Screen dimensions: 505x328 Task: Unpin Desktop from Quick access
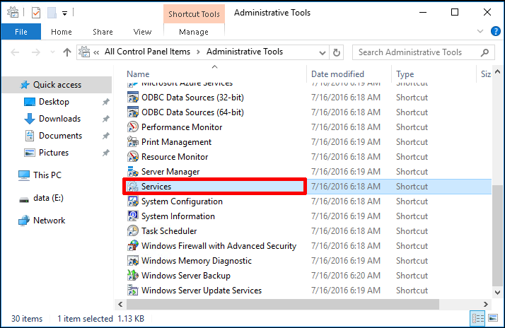pyautogui.click(x=105, y=102)
